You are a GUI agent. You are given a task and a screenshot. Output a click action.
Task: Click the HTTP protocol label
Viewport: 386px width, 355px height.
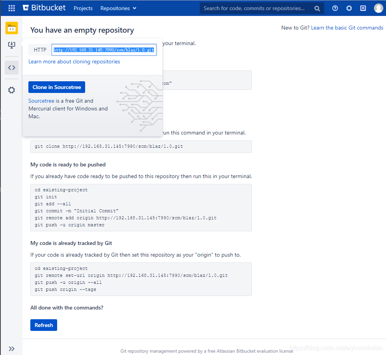click(40, 50)
